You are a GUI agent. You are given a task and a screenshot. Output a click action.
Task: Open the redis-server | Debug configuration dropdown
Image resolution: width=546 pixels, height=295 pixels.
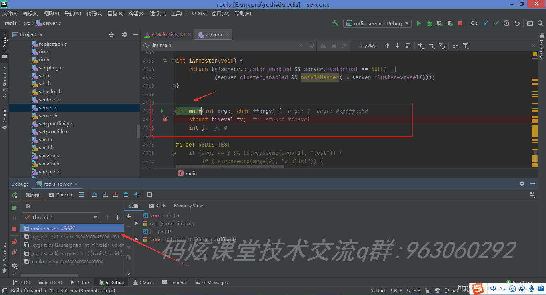[x=377, y=23]
